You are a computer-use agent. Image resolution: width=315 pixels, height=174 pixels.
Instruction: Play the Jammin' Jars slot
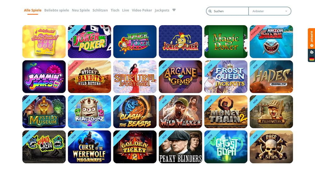[x=44, y=77]
